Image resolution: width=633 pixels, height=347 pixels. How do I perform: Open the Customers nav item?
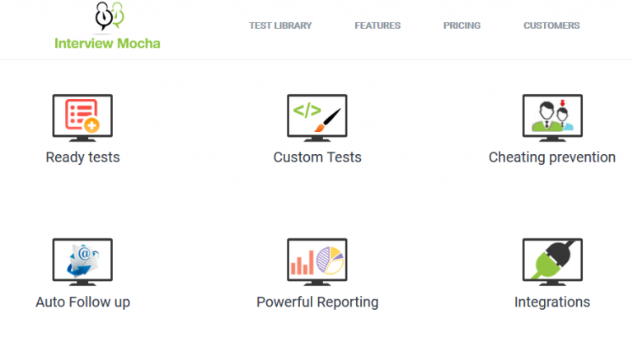[551, 26]
